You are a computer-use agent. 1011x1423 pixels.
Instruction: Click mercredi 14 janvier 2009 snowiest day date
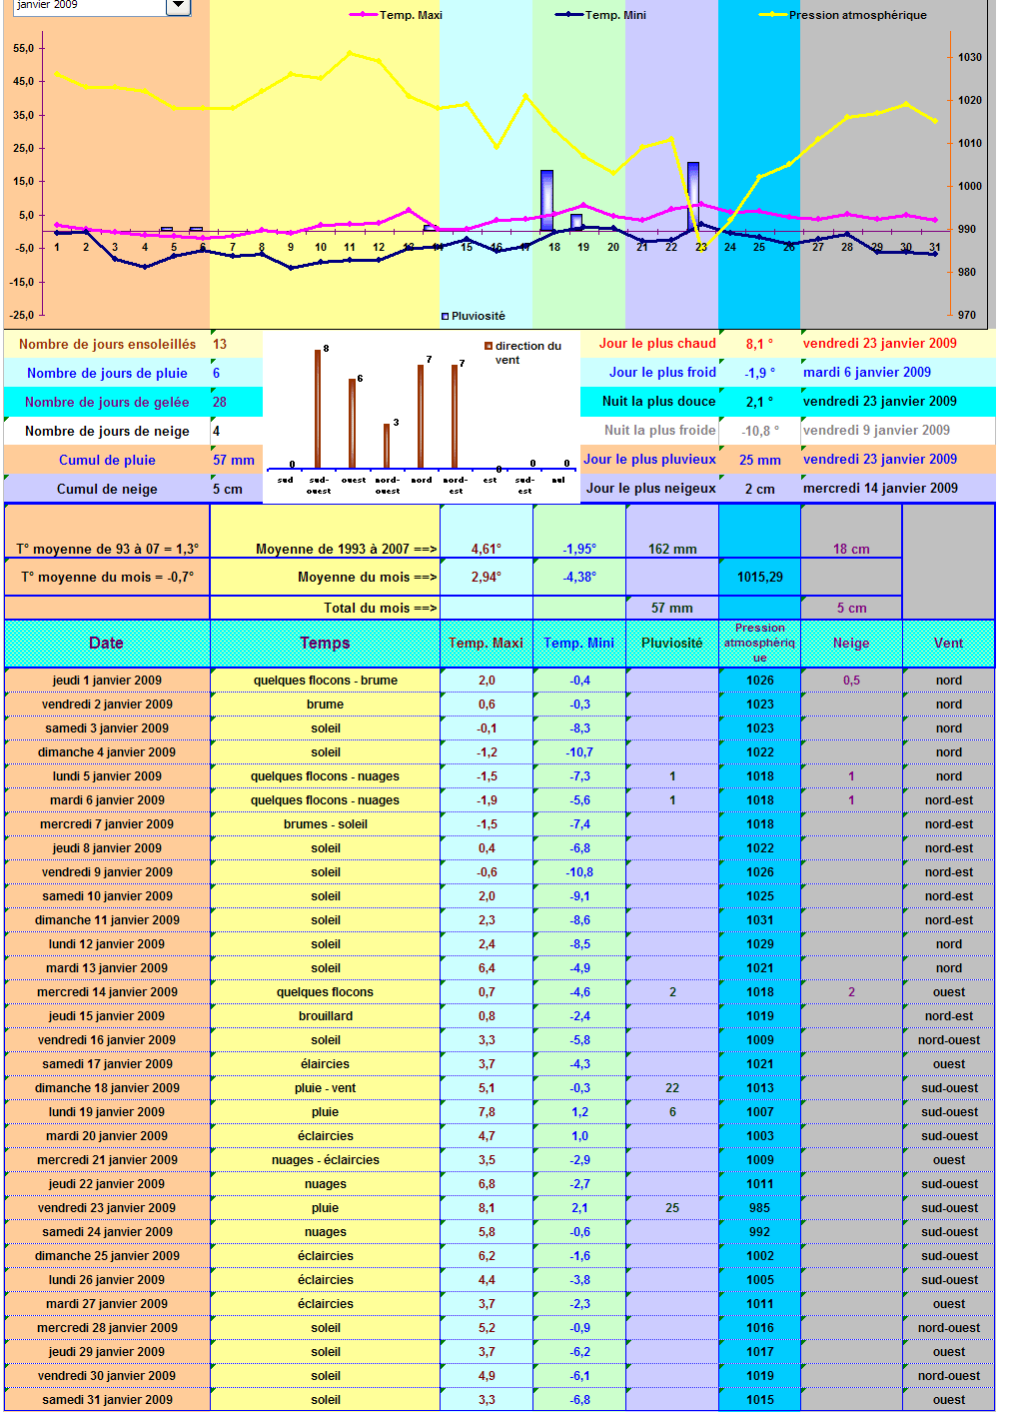(880, 488)
